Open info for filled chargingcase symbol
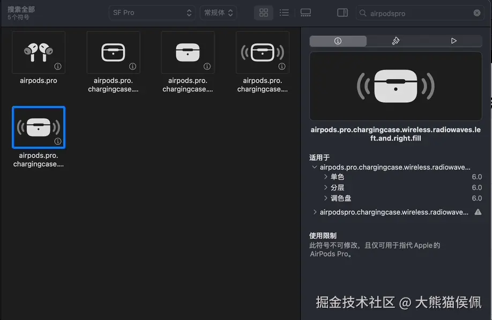Screen dimensions: 492x320 coord(207,66)
